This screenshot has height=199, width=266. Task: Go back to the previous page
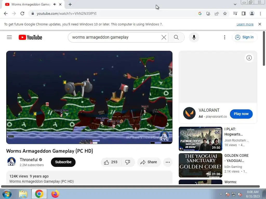click(x=6, y=13)
